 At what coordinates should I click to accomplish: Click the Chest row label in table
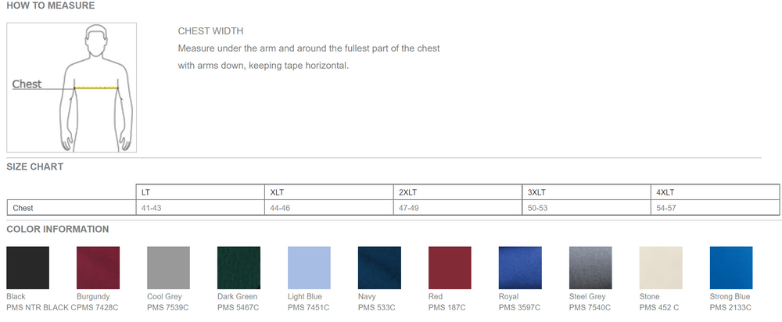click(23, 208)
